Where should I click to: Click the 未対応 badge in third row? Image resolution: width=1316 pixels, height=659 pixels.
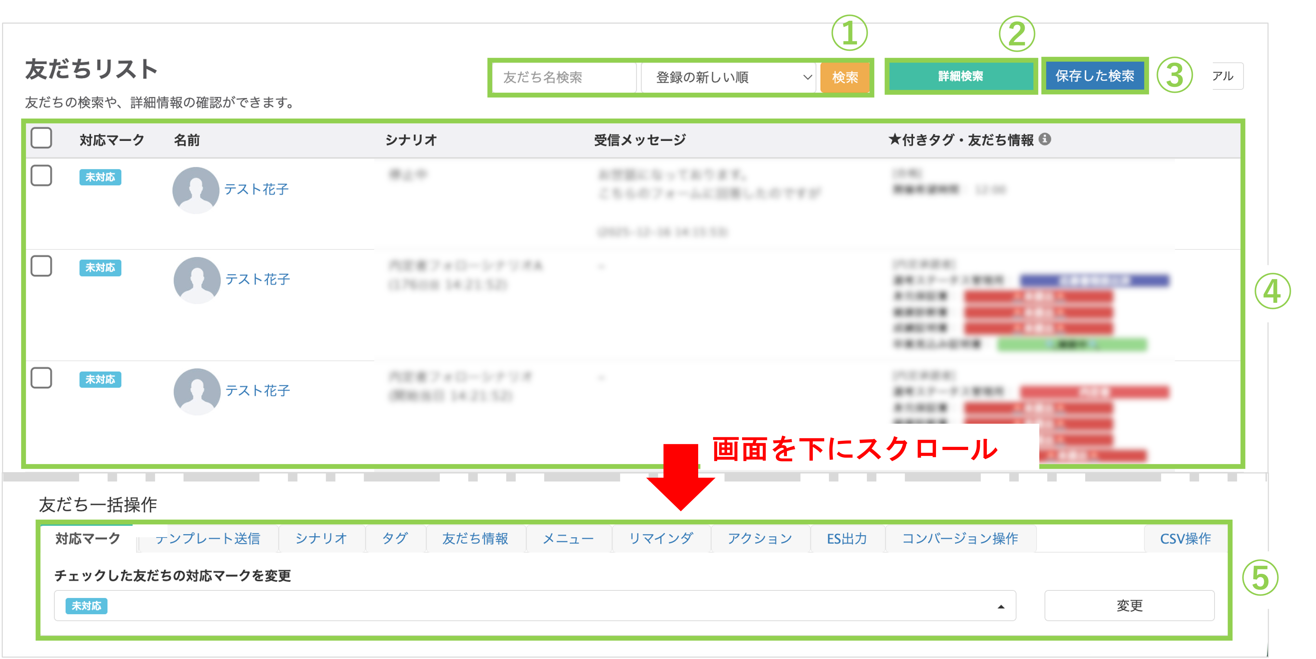(100, 379)
